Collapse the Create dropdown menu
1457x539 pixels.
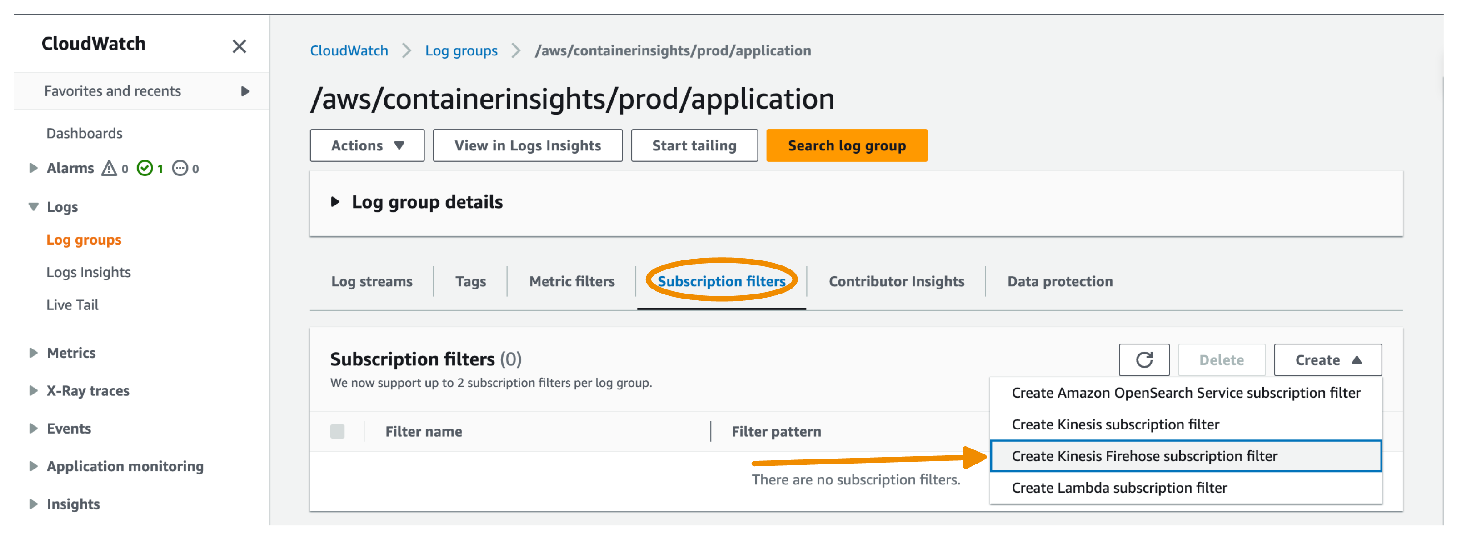pyautogui.click(x=1327, y=359)
